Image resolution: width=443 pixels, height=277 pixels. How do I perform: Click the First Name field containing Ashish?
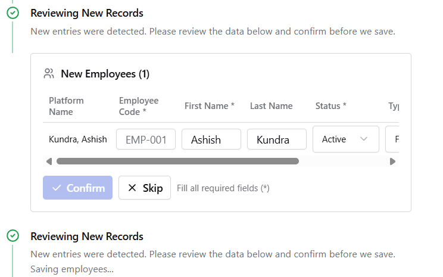coord(211,139)
